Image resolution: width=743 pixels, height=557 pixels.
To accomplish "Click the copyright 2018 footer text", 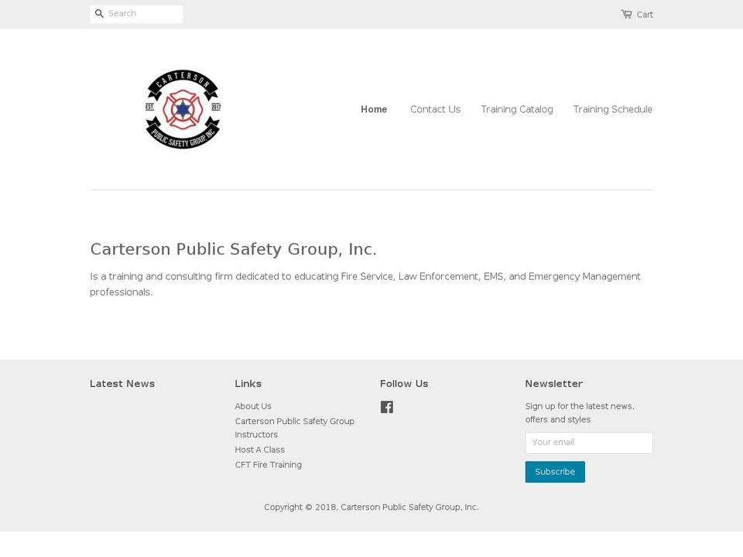I will (x=371, y=507).
